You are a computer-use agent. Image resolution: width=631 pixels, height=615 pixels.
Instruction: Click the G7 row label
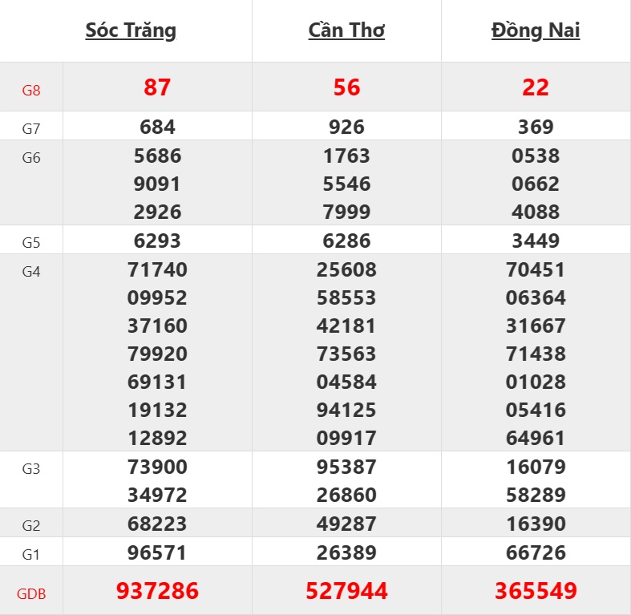[x=31, y=128]
